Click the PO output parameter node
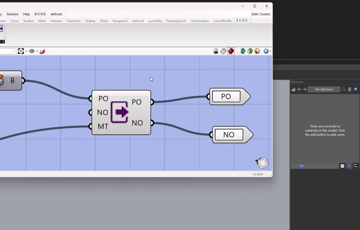Viewport: 360px width, 230px height. 230,96
